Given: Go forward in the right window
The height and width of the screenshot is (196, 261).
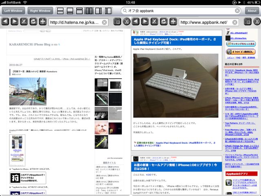Looking at the screenshot, I should (145, 22).
